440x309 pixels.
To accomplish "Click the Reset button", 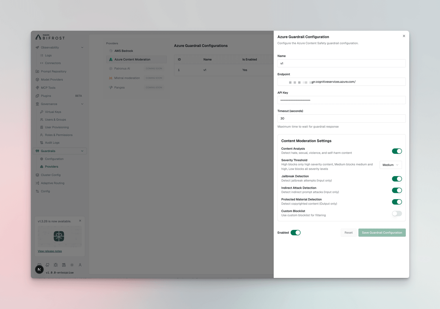I will pos(348,233).
